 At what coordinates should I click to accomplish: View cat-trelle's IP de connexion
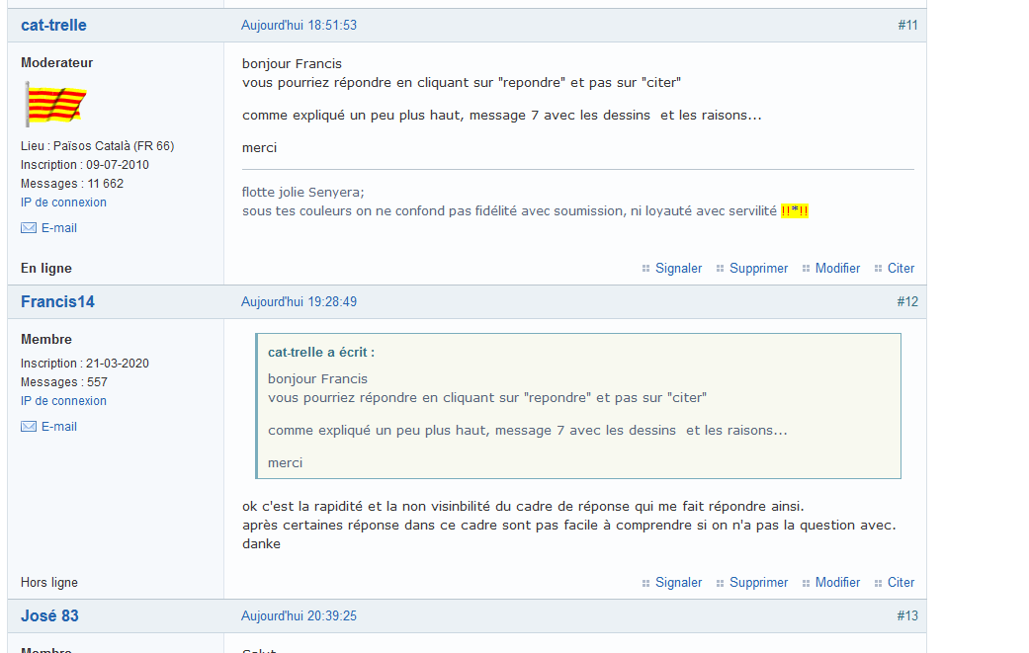point(63,202)
